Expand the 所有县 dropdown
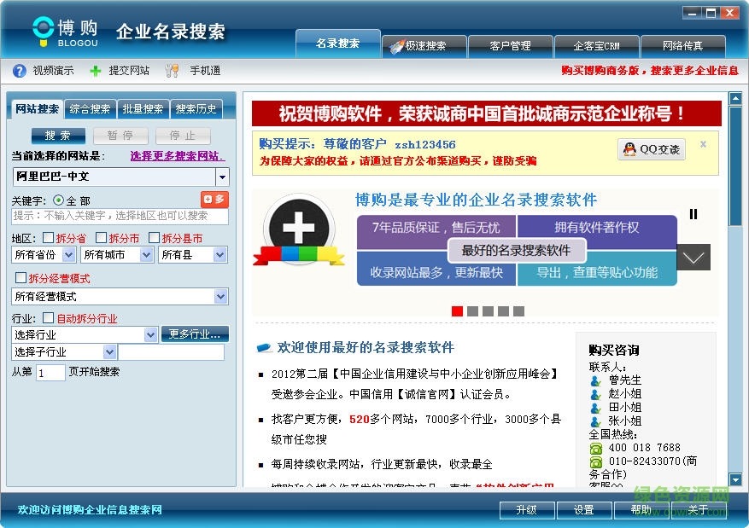 (x=219, y=255)
